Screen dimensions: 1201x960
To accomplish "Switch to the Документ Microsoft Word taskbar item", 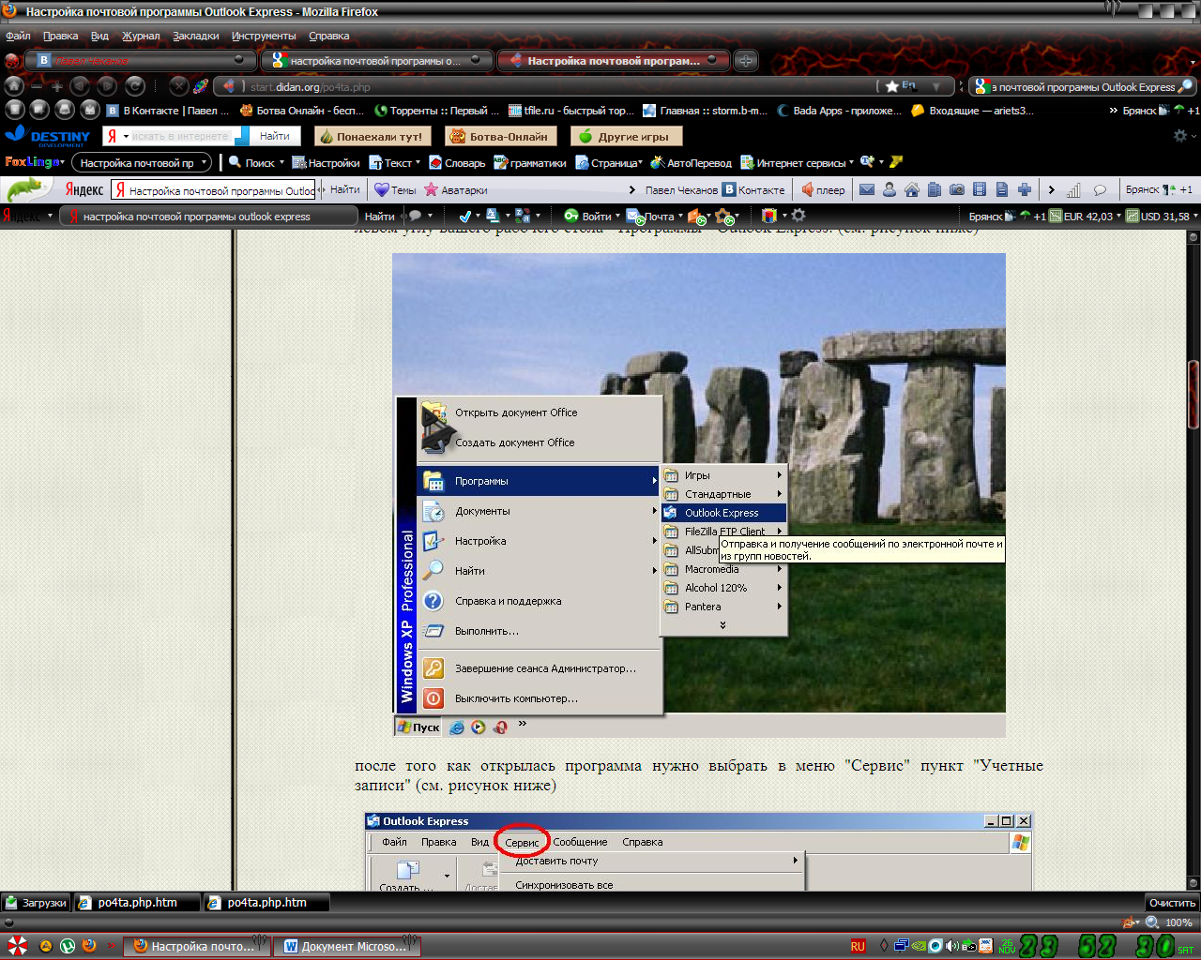I will 346,946.
